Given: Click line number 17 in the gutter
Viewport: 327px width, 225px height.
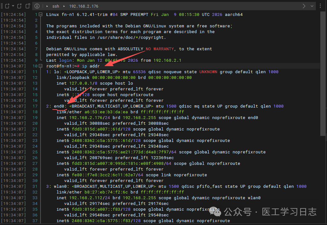Looking at the screenshot, I should click(35, 106).
